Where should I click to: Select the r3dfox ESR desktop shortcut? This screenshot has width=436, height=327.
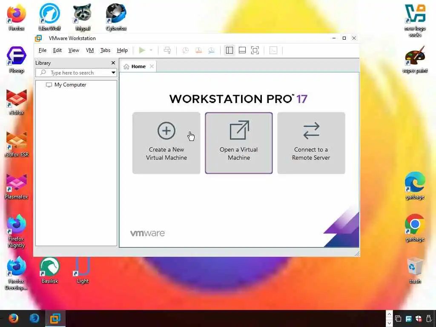pyautogui.click(x=17, y=144)
